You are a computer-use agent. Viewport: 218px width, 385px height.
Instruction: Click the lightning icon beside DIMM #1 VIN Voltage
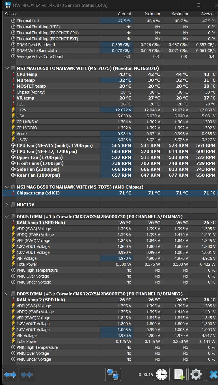(13, 258)
